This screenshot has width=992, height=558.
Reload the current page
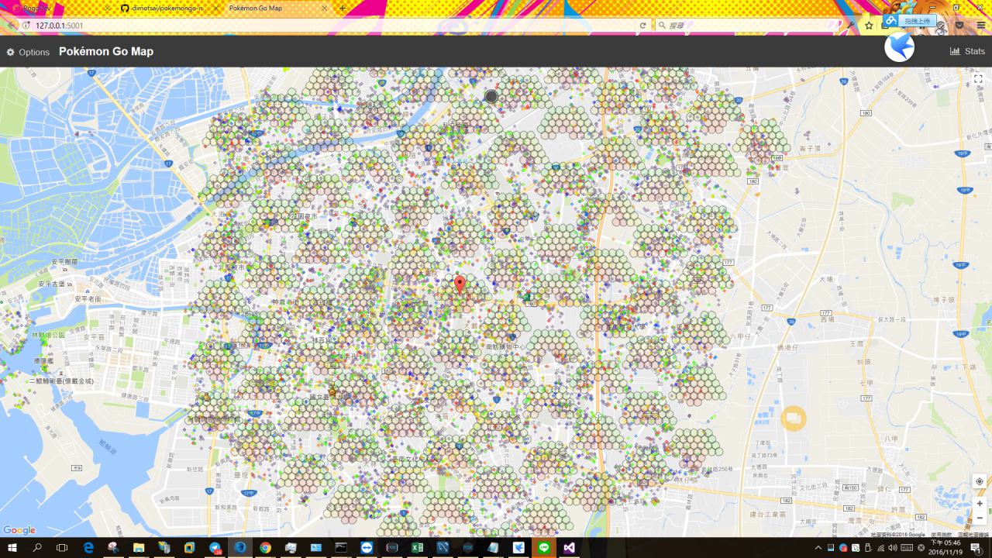pyautogui.click(x=642, y=26)
